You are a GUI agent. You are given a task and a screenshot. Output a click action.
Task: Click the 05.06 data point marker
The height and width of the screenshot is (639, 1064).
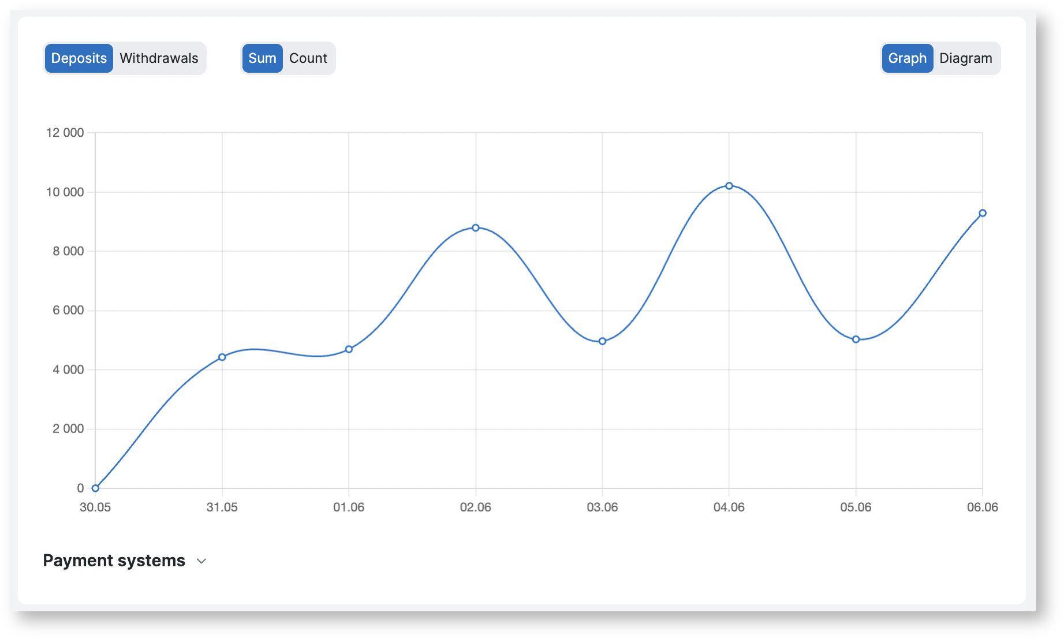click(856, 339)
